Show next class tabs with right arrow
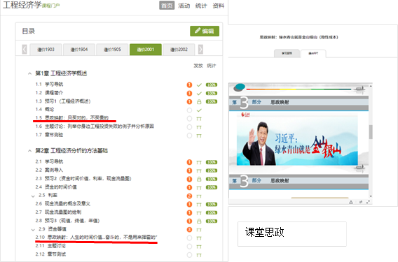The image size is (398, 262). (200, 50)
